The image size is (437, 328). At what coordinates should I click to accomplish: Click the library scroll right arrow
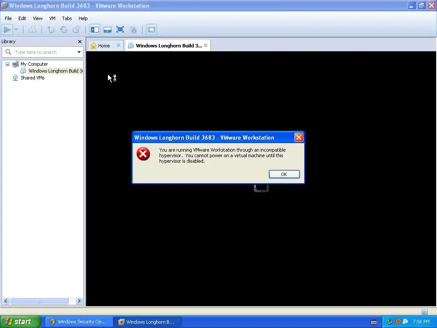[79, 301]
